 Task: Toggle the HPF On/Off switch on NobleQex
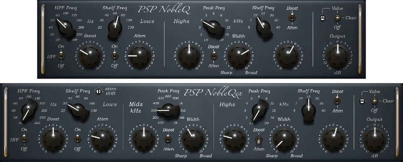click(24, 139)
